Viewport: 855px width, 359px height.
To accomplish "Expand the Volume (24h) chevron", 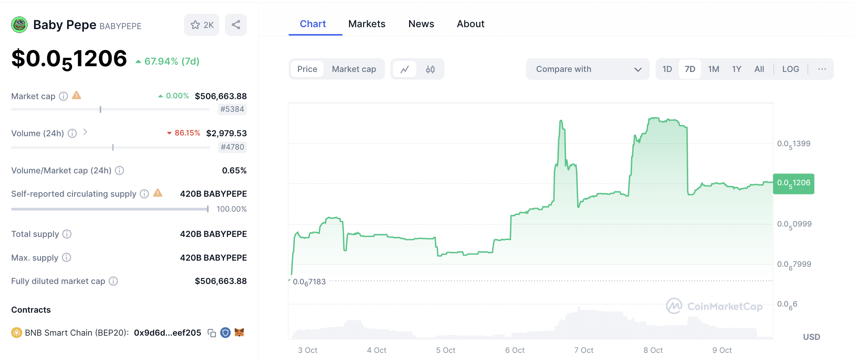I will point(85,132).
